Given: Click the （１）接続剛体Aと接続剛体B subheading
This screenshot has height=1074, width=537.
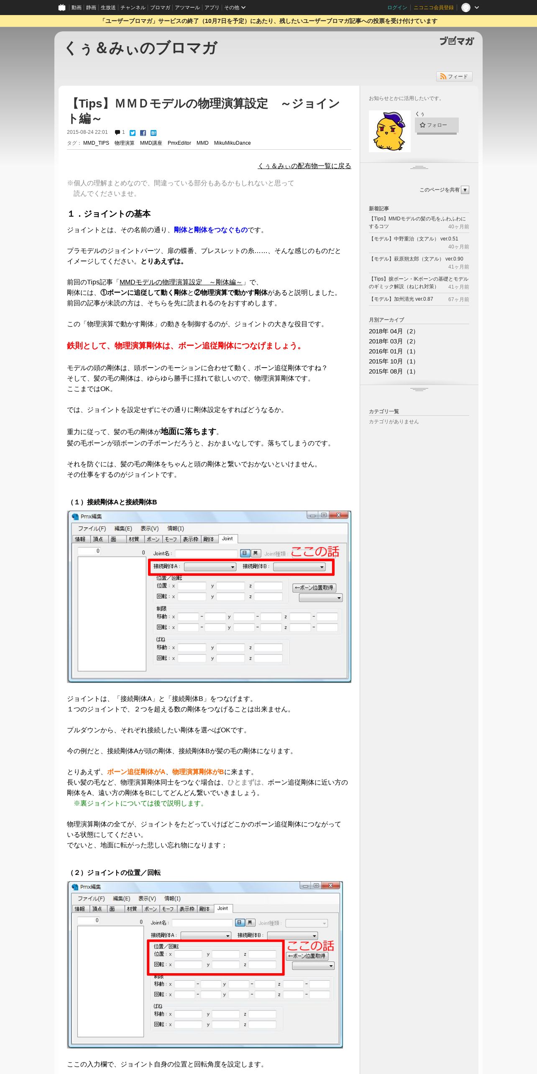Looking at the screenshot, I should point(112,502).
